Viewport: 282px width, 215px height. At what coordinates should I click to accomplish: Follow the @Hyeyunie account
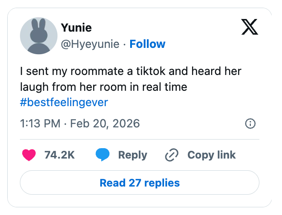pos(147,44)
